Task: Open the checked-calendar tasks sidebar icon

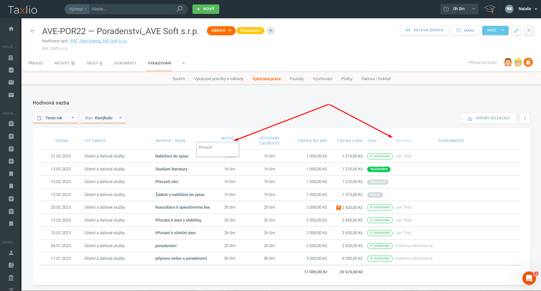Action: (x=11, y=70)
